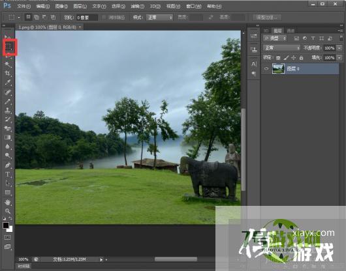The image size is (346, 271).
Task: Open the style dropdown in options bar
Action: [x=159, y=18]
